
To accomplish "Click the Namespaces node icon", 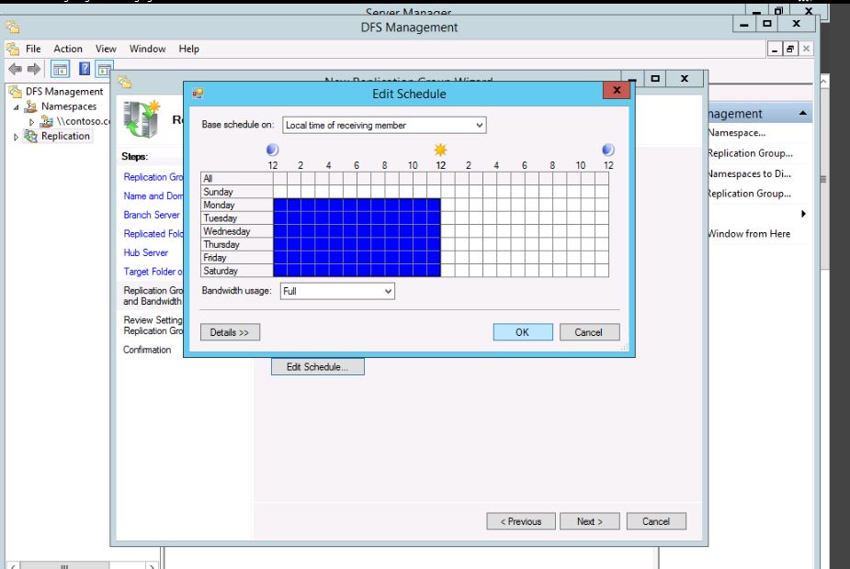I will point(31,106).
